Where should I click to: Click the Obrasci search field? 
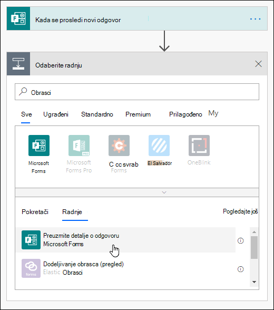tap(137, 92)
